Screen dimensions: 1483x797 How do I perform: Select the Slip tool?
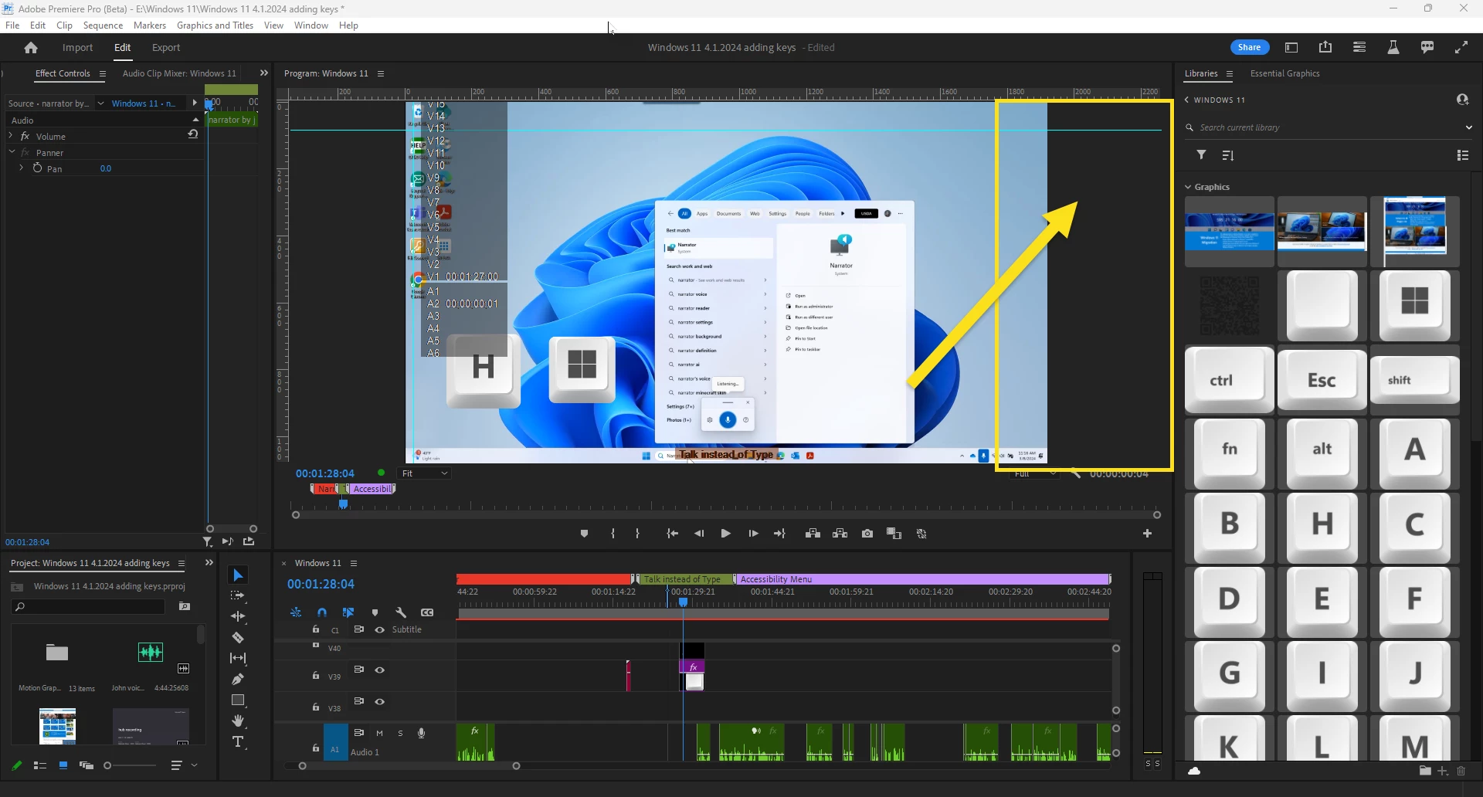pyautogui.click(x=238, y=658)
